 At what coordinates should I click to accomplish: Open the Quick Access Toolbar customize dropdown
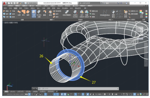(36, 3)
